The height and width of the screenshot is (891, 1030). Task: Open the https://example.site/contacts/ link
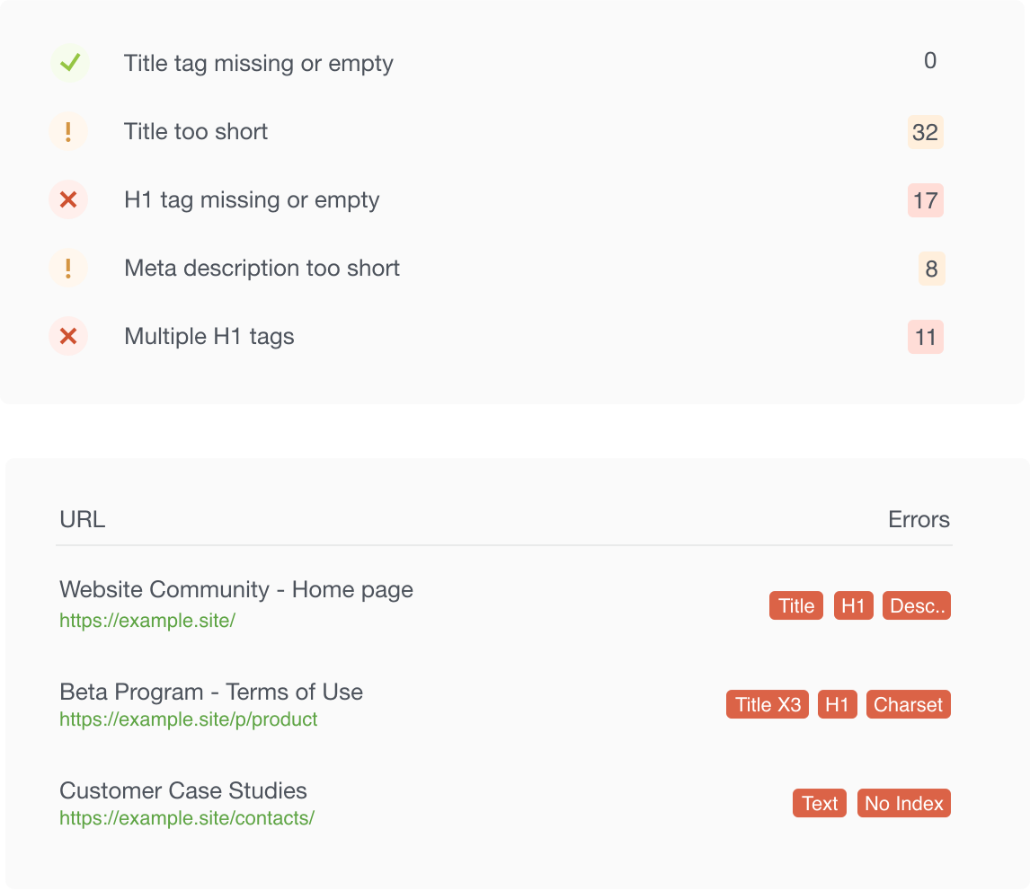pos(186,818)
